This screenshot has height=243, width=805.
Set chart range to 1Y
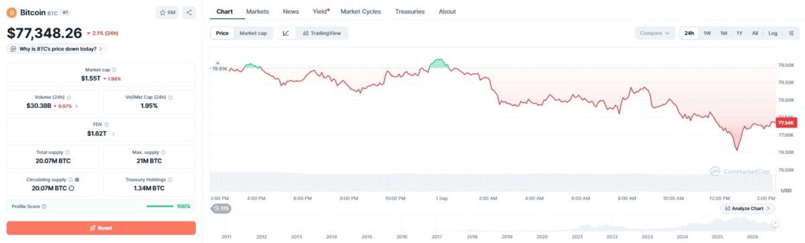739,33
